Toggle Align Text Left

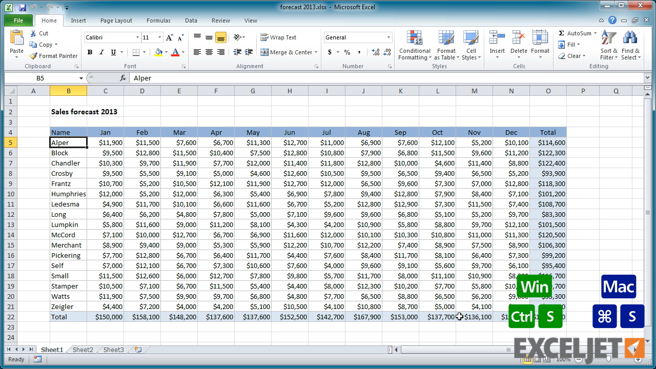197,52
